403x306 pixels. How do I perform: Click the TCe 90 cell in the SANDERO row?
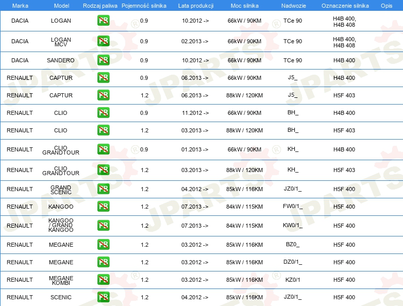[x=293, y=60]
